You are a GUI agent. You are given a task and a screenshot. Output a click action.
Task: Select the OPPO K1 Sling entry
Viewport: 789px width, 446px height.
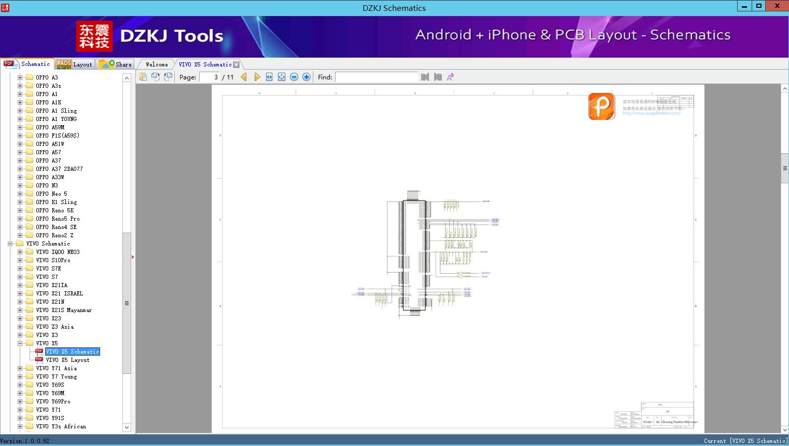click(56, 202)
